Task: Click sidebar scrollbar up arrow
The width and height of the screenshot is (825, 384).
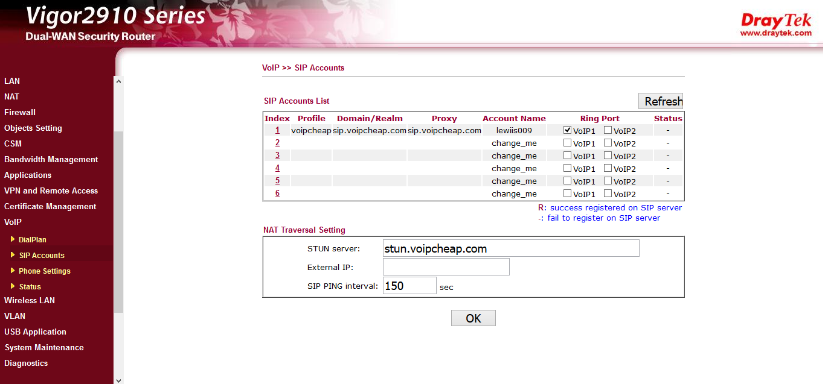Action: [x=118, y=81]
